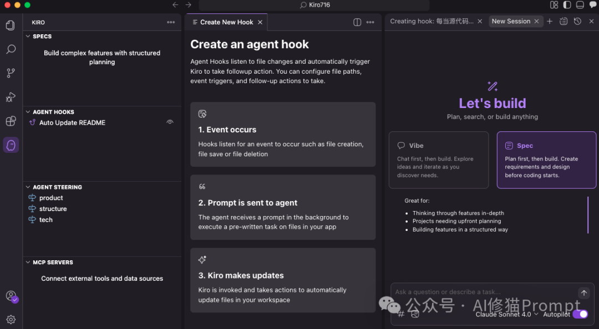
Task: Open the editor's more actions ellipsis
Action: tap(370, 22)
